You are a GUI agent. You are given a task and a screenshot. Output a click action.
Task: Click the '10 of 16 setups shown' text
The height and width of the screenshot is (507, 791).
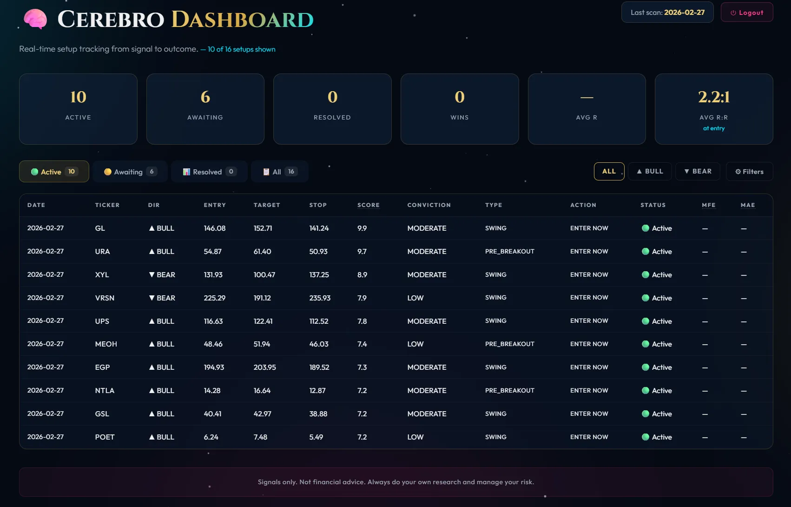241,49
